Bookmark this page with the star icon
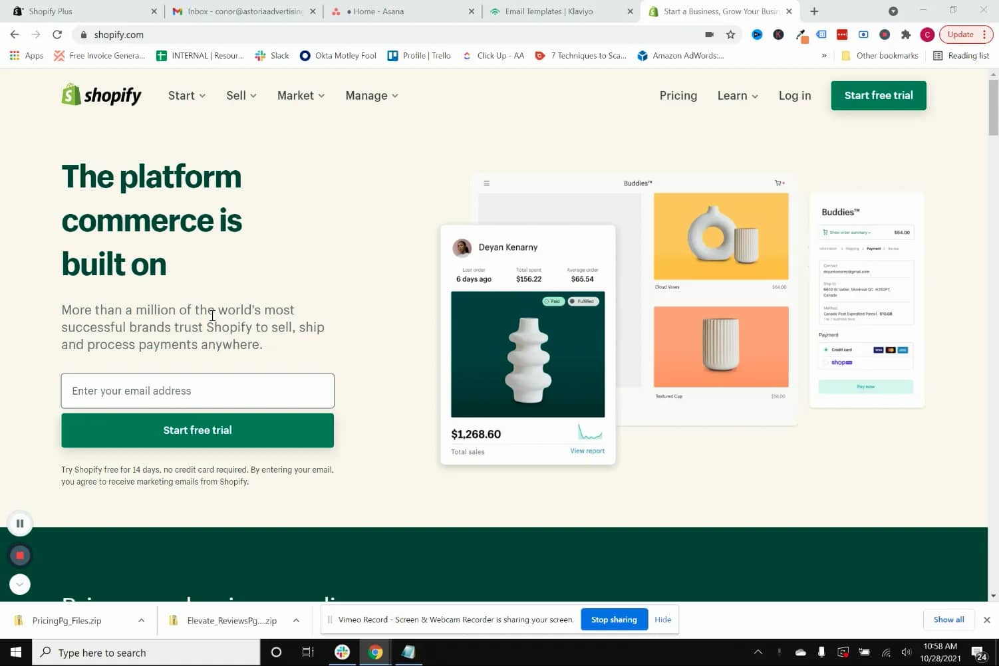This screenshot has height=666, width=999. point(730,35)
